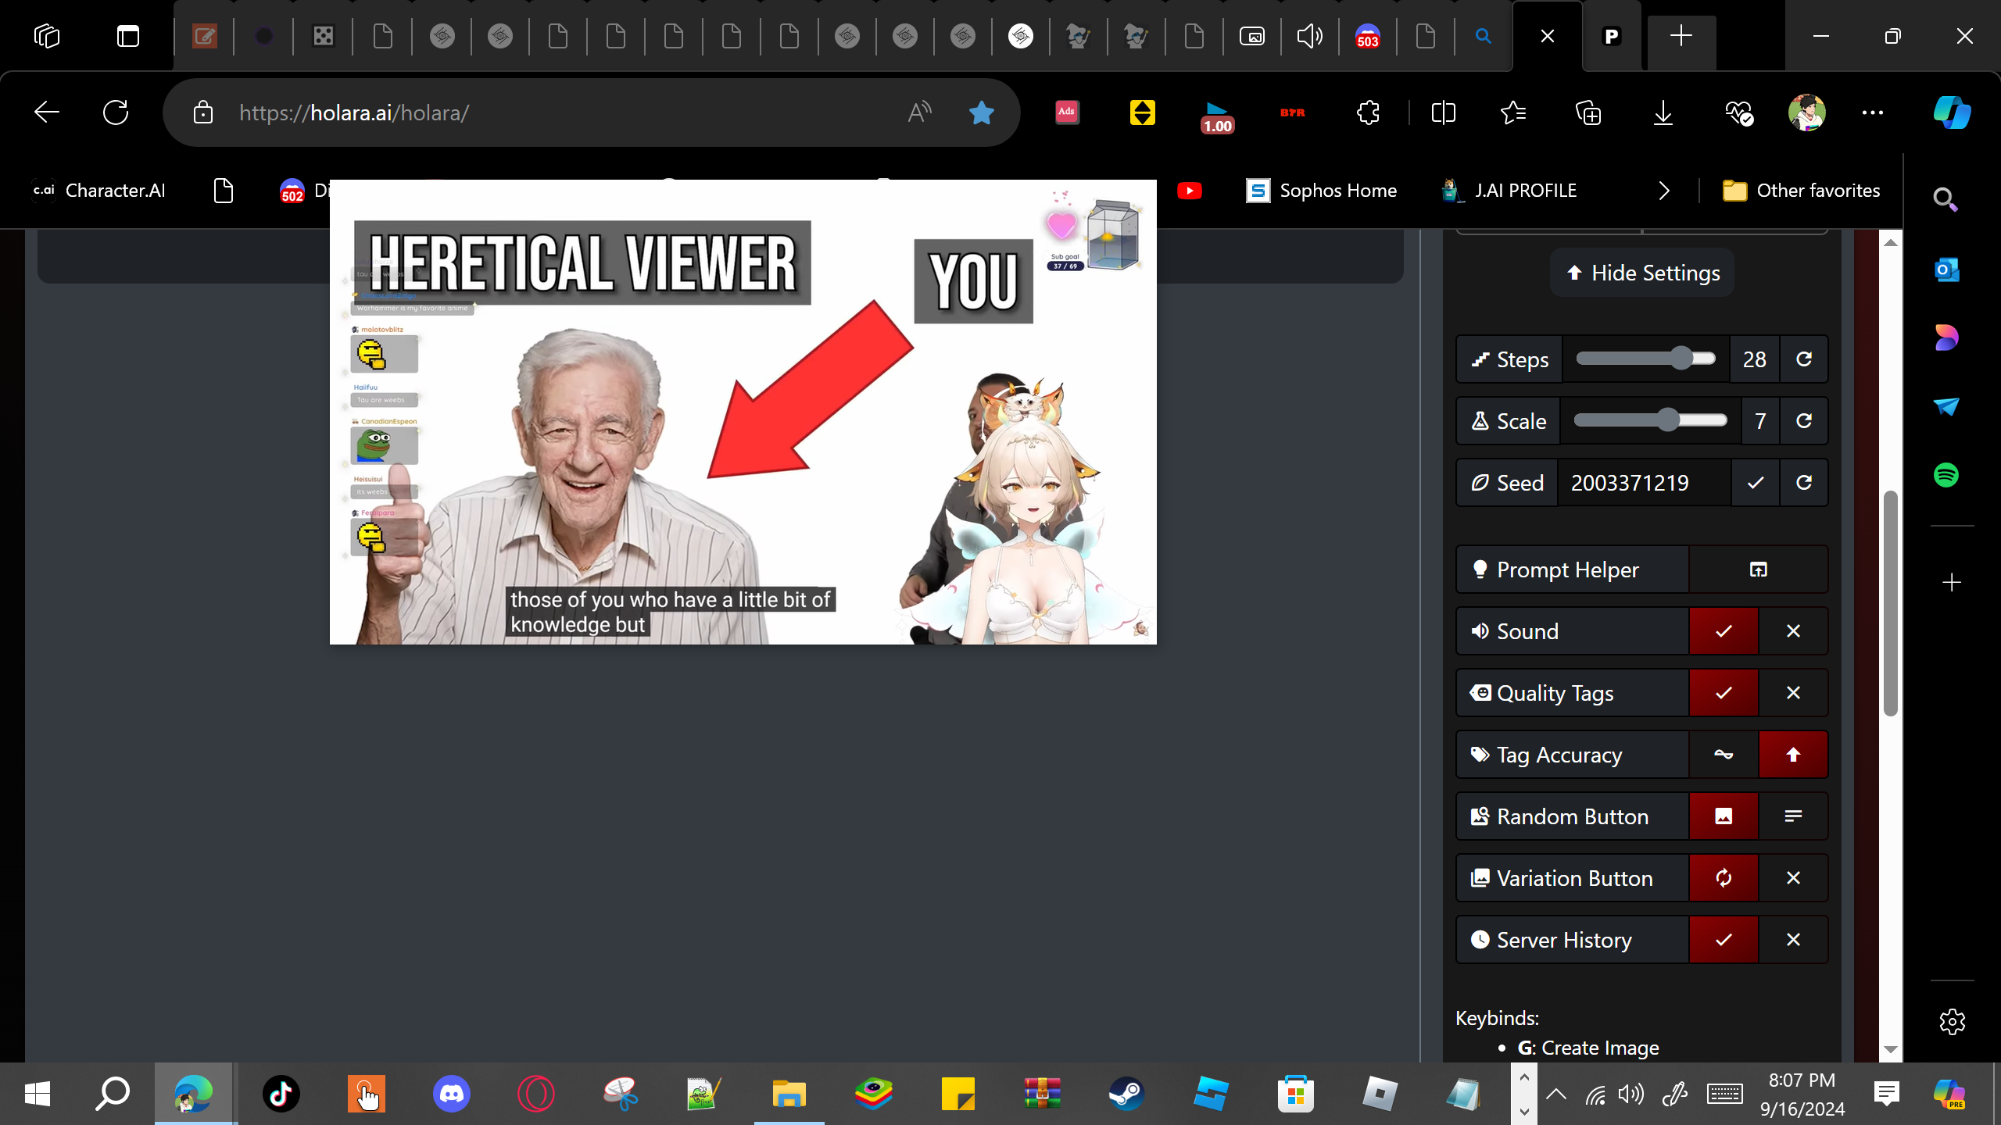Open the browser workspaces menu
Image resolution: width=2001 pixels, height=1125 pixels.
47,36
